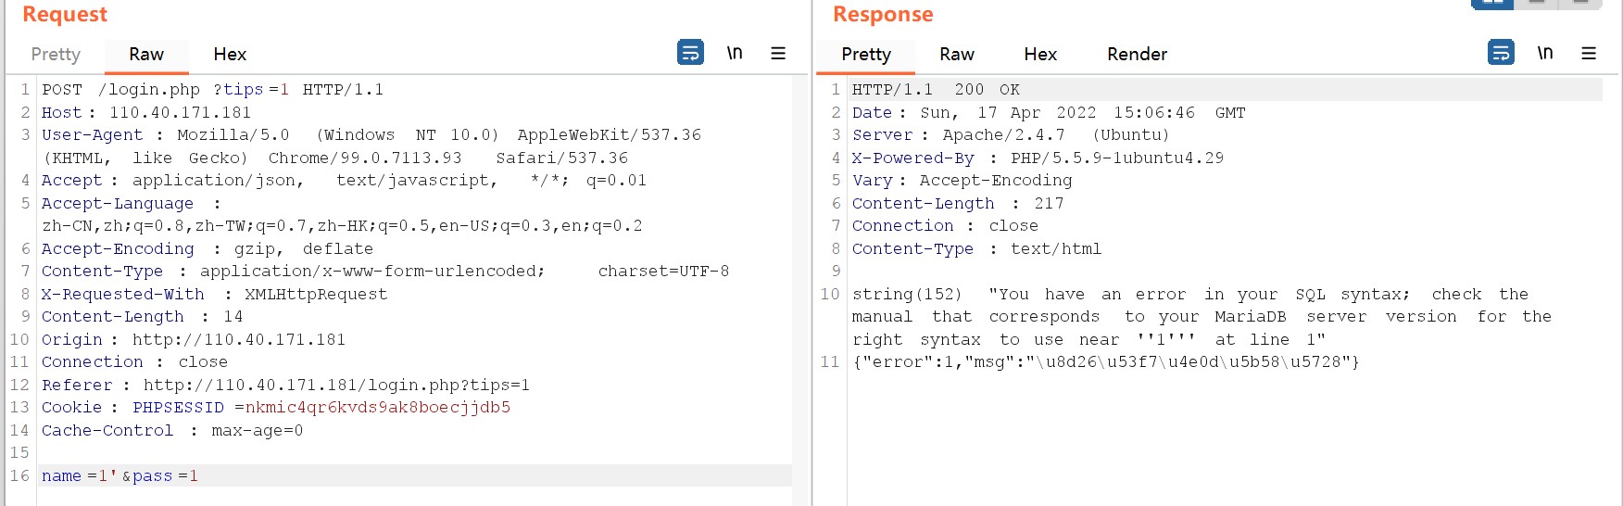
Task: Click the Cookie header name
Action: pos(71,408)
